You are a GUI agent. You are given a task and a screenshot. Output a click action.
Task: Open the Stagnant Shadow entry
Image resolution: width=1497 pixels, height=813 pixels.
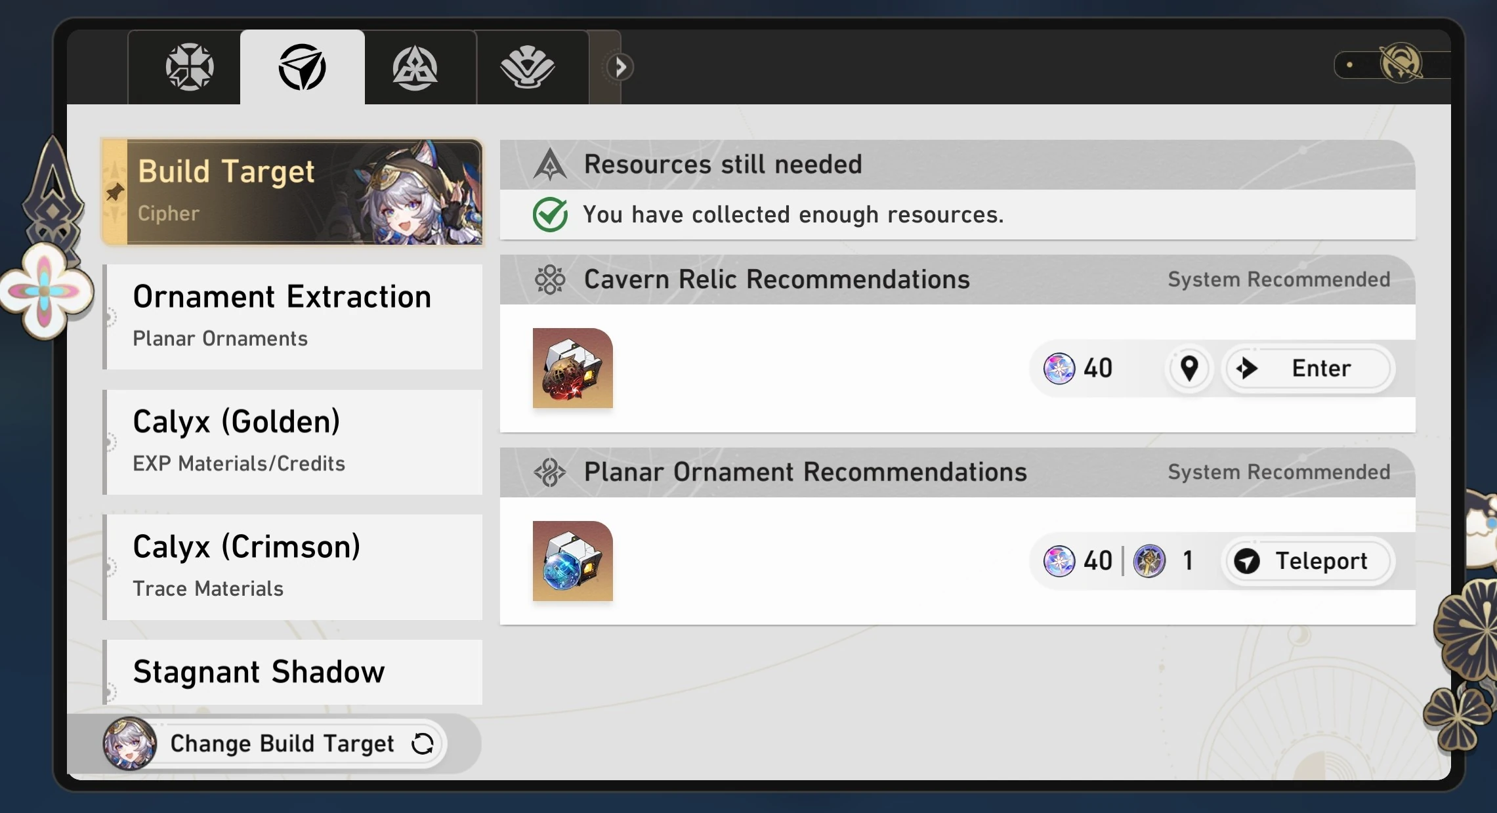click(293, 671)
